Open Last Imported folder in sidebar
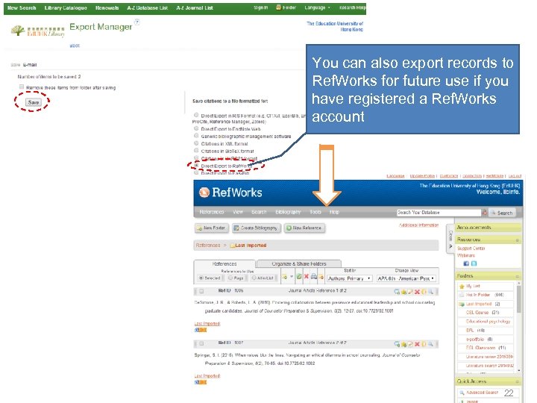537x403 pixels. pyautogui.click(x=479, y=304)
